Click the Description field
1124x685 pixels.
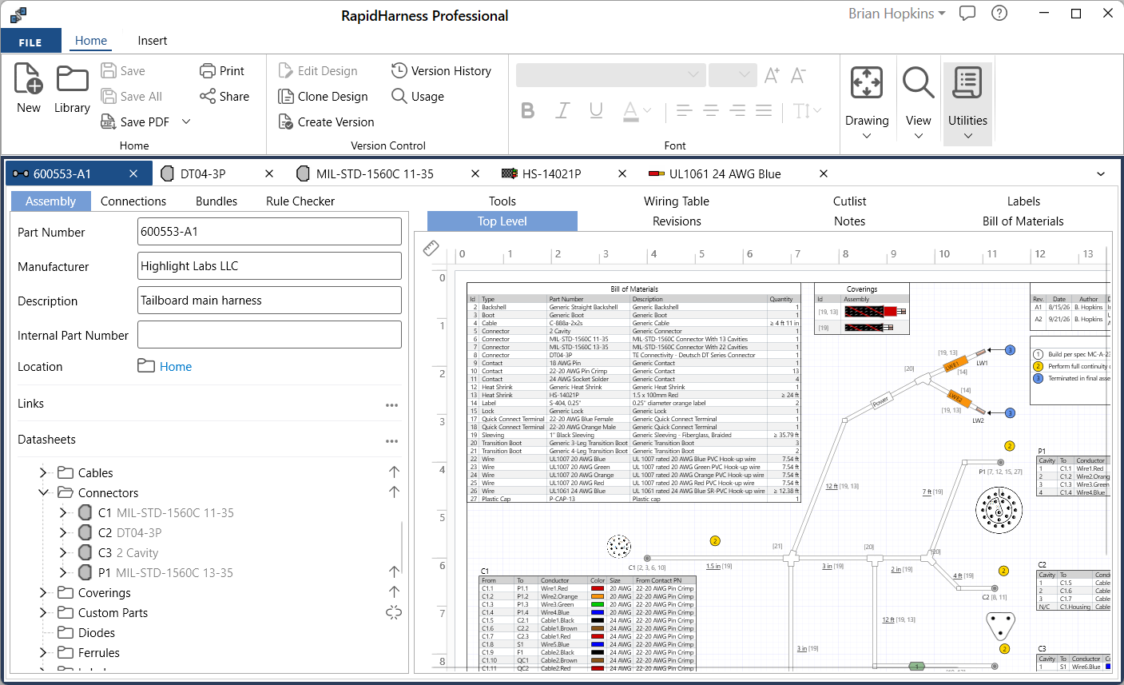(269, 301)
